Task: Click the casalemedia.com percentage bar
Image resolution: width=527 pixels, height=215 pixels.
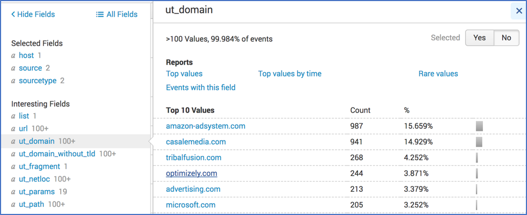Action: coord(479,142)
